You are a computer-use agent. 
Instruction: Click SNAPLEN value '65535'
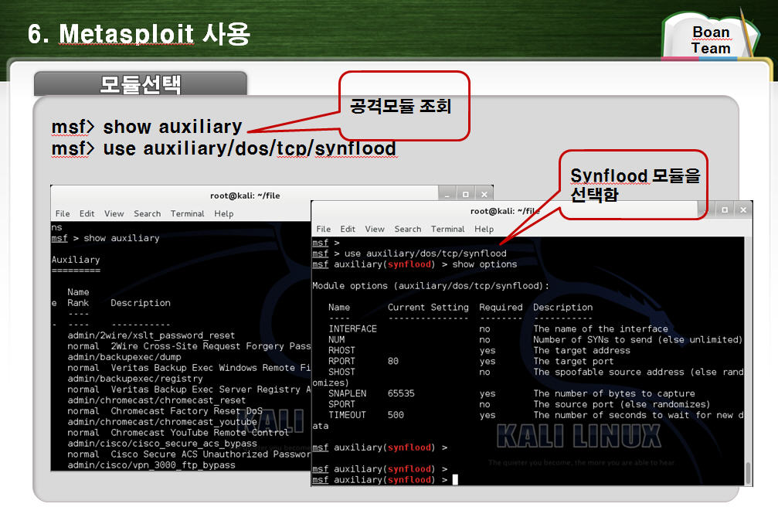[401, 394]
